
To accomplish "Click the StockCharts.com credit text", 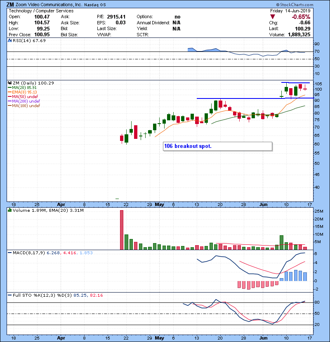I will click(295, 5).
